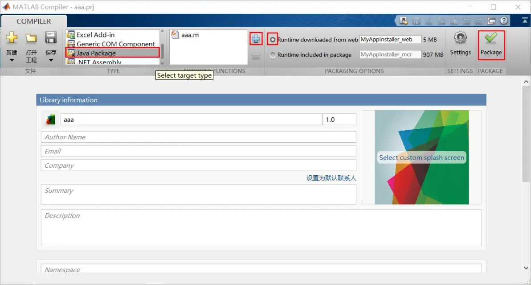Open the 新建 (New) dropdown
The image size is (531, 285).
12,60
